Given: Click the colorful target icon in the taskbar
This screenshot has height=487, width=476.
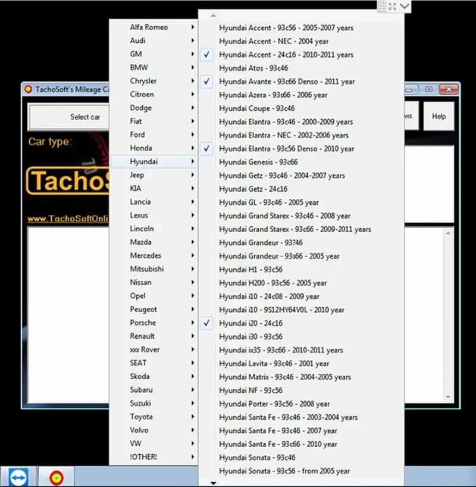Looking at the screenshot, I should pyautogui.click(x=57, y=476).
